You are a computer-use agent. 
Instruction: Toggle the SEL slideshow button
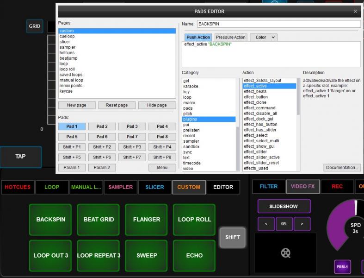284,224
